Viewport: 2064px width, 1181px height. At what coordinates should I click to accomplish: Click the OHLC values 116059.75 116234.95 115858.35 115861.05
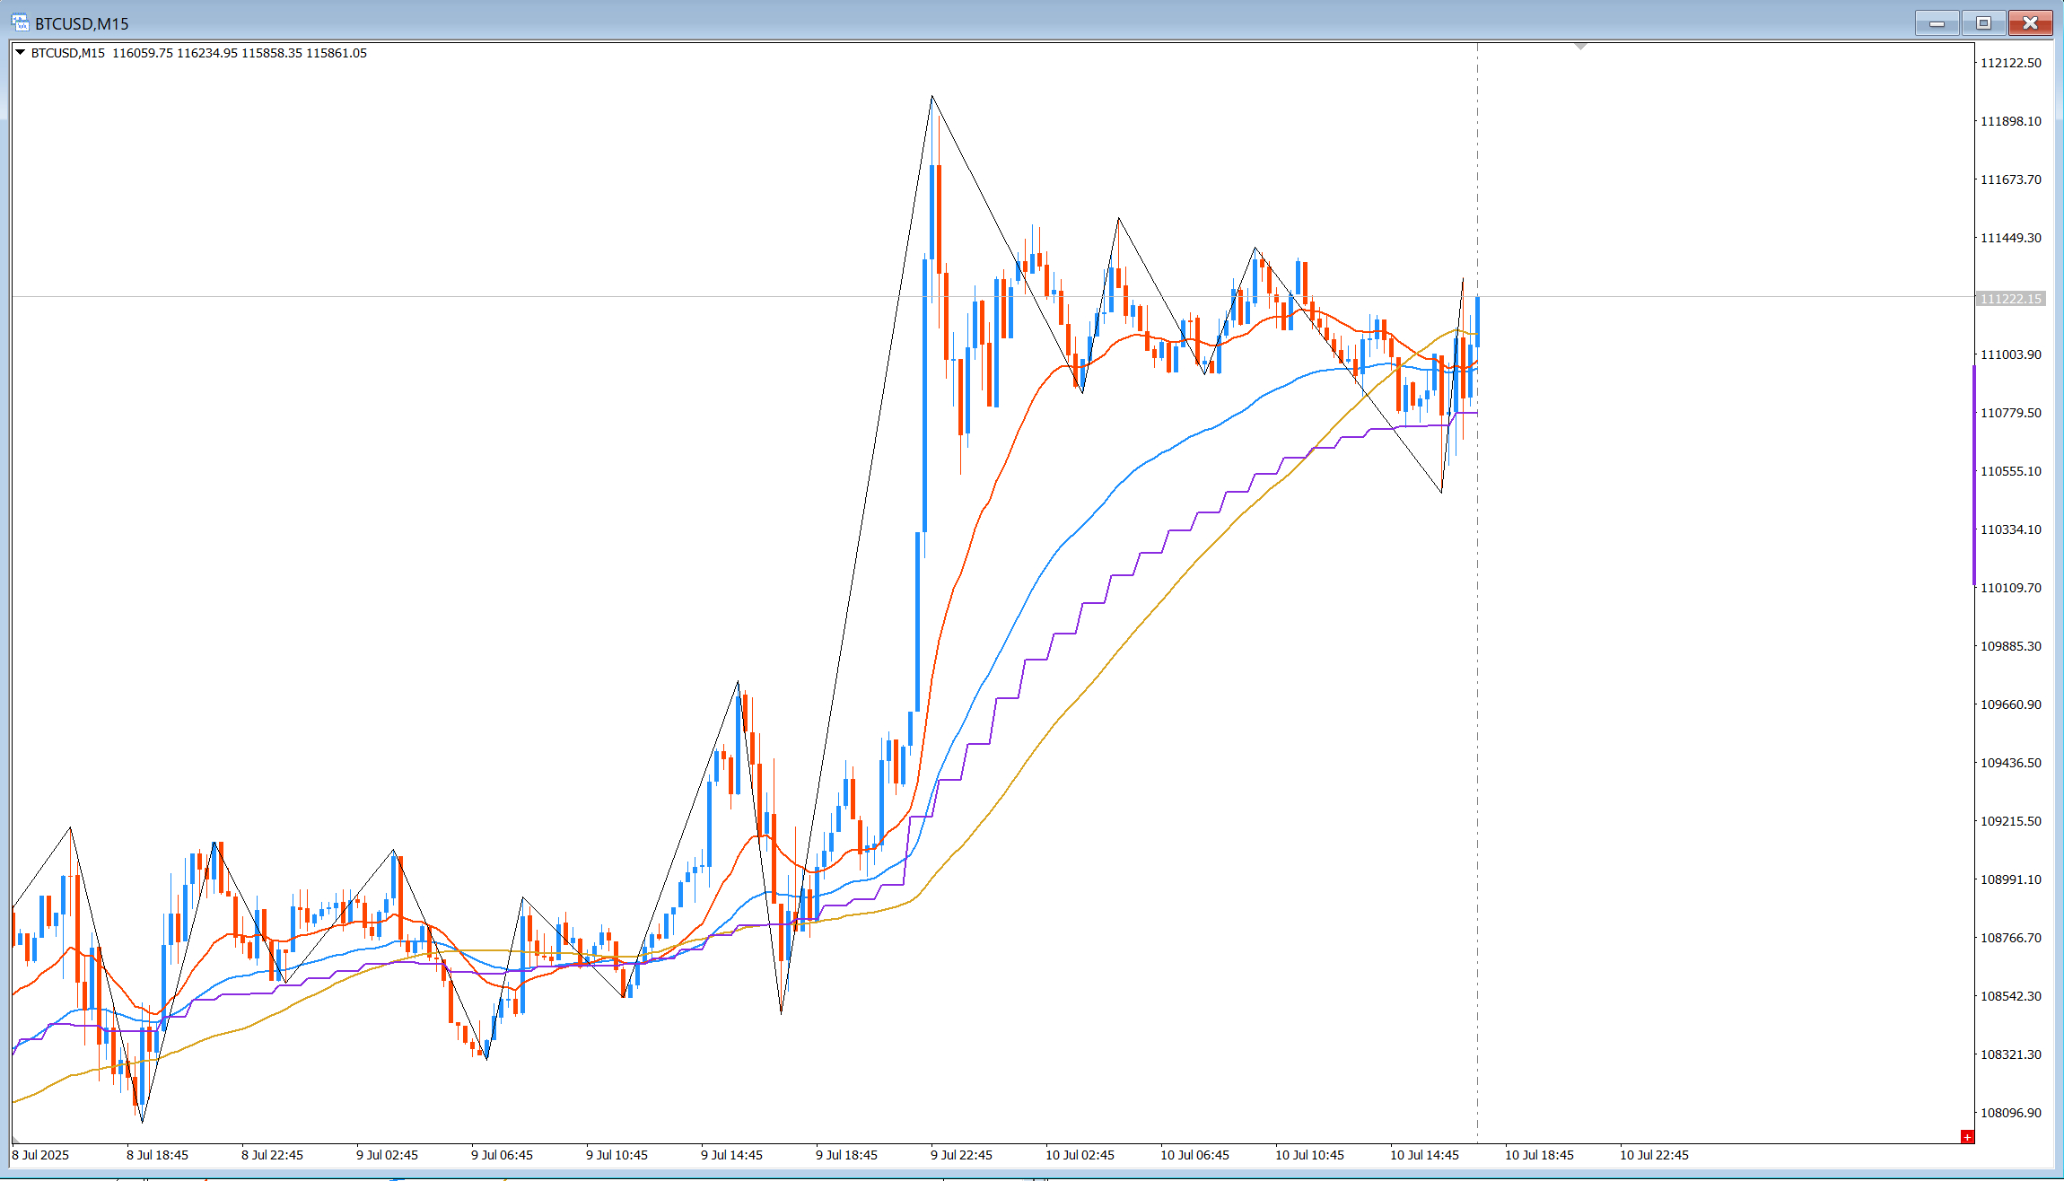(x=240, y=53)
